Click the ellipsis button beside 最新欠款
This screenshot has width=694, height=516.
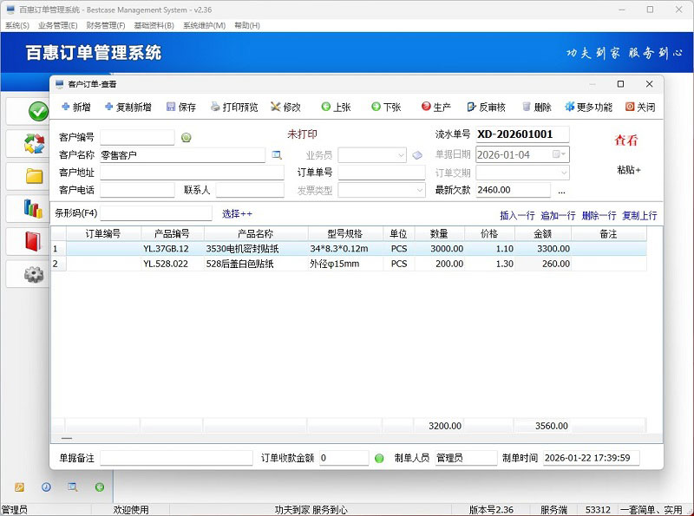tap(561, 191)
